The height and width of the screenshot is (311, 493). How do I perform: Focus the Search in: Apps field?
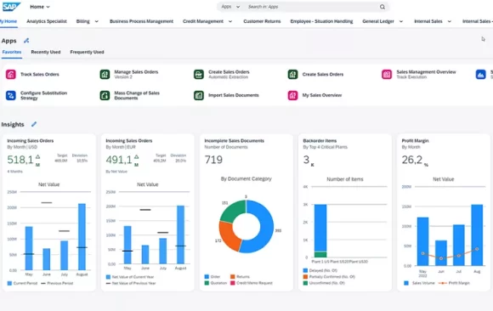click(311, 7)
